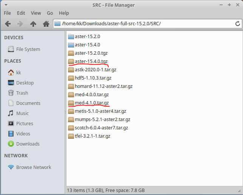243x195 pixels.
Task: Go to home folder via house icon
Action: pyautogui.click(x=46, y=24)
